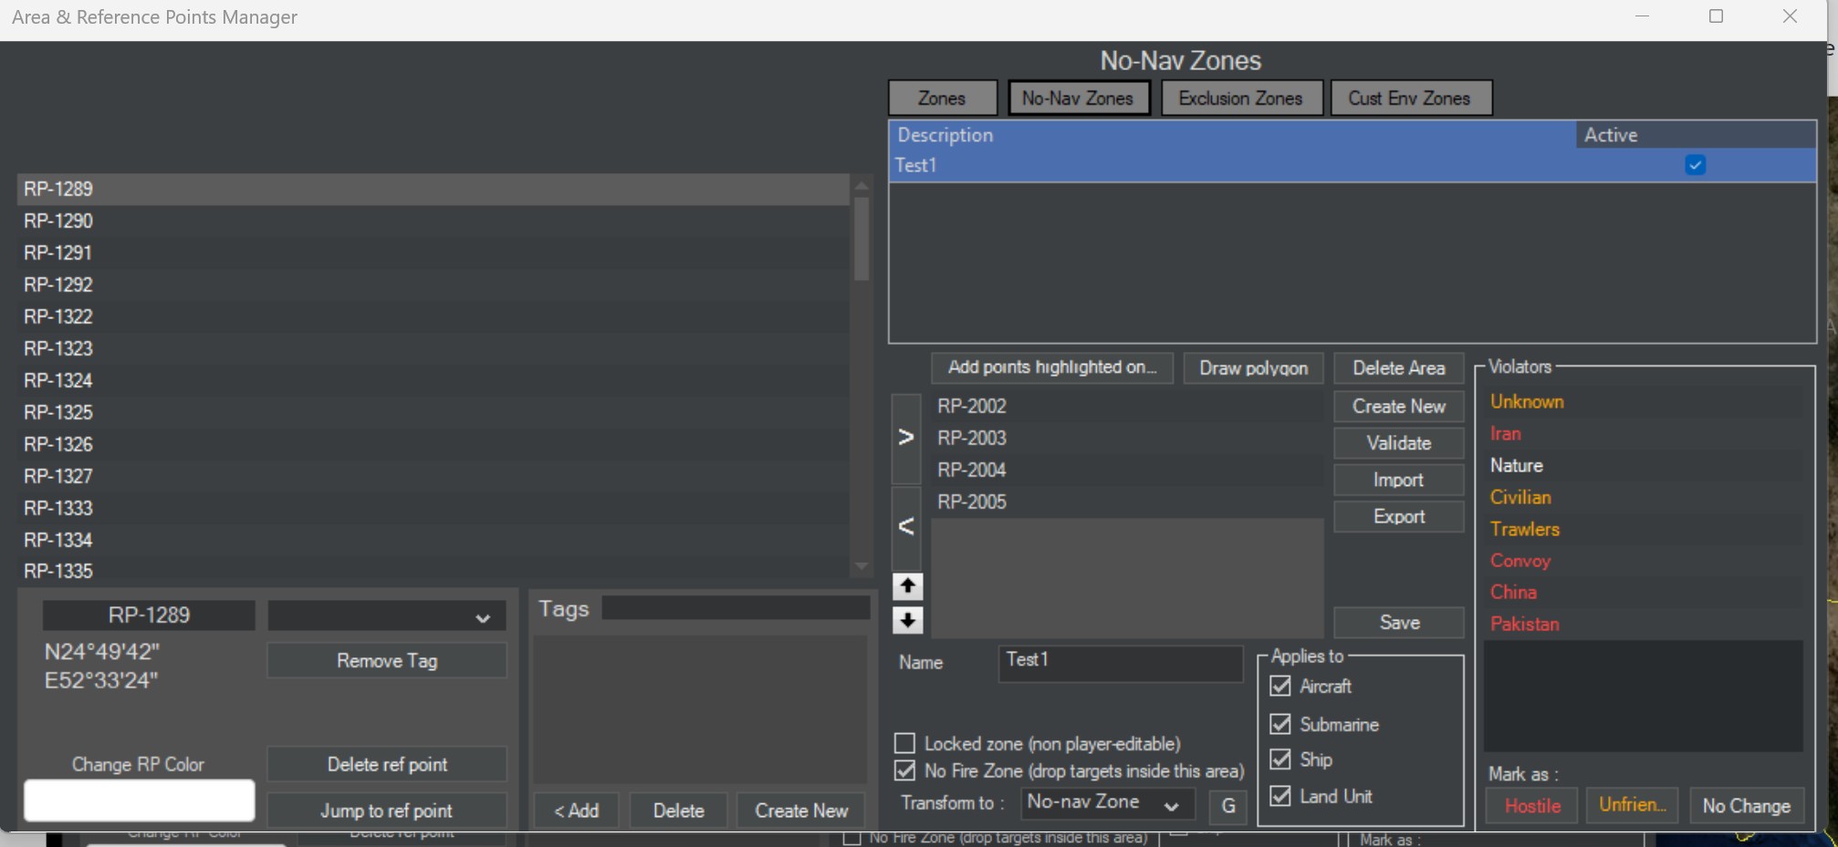1838x847 pixels.
Task: Select RP-1290 in reference points list
Action: (x=433, y=221)
